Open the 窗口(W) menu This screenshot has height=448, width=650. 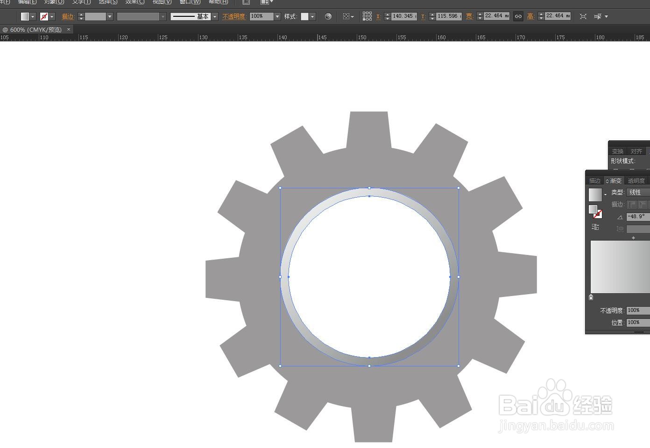click(x=190, y=2)
